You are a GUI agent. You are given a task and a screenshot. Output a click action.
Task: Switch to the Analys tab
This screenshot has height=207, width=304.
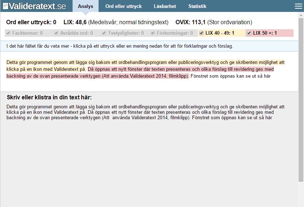86,6
